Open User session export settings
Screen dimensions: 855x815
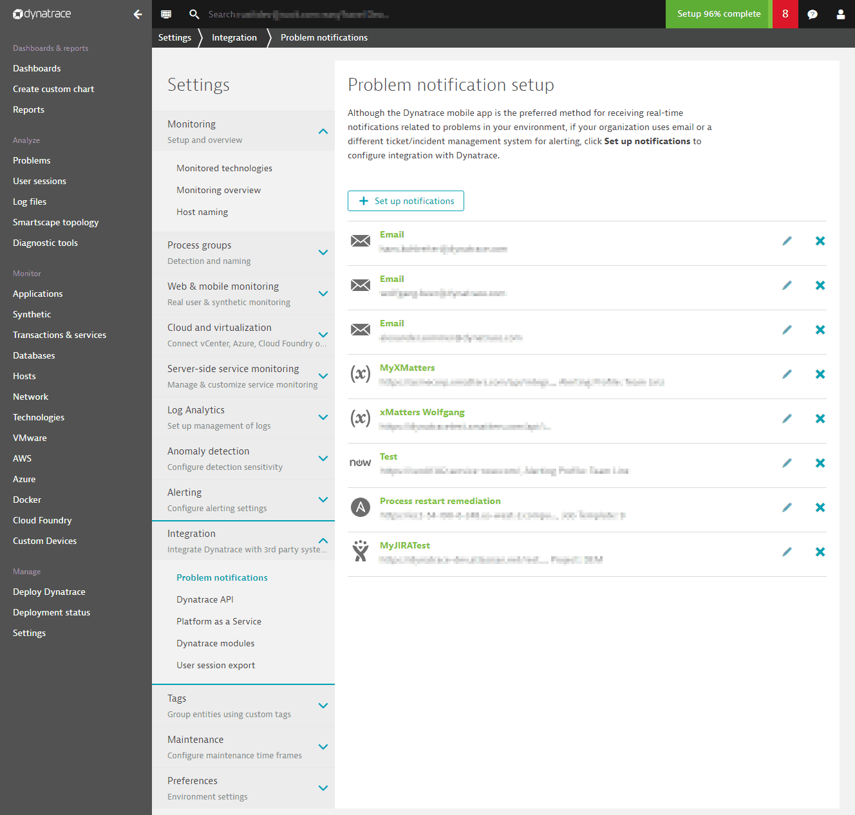coord(216,665)
